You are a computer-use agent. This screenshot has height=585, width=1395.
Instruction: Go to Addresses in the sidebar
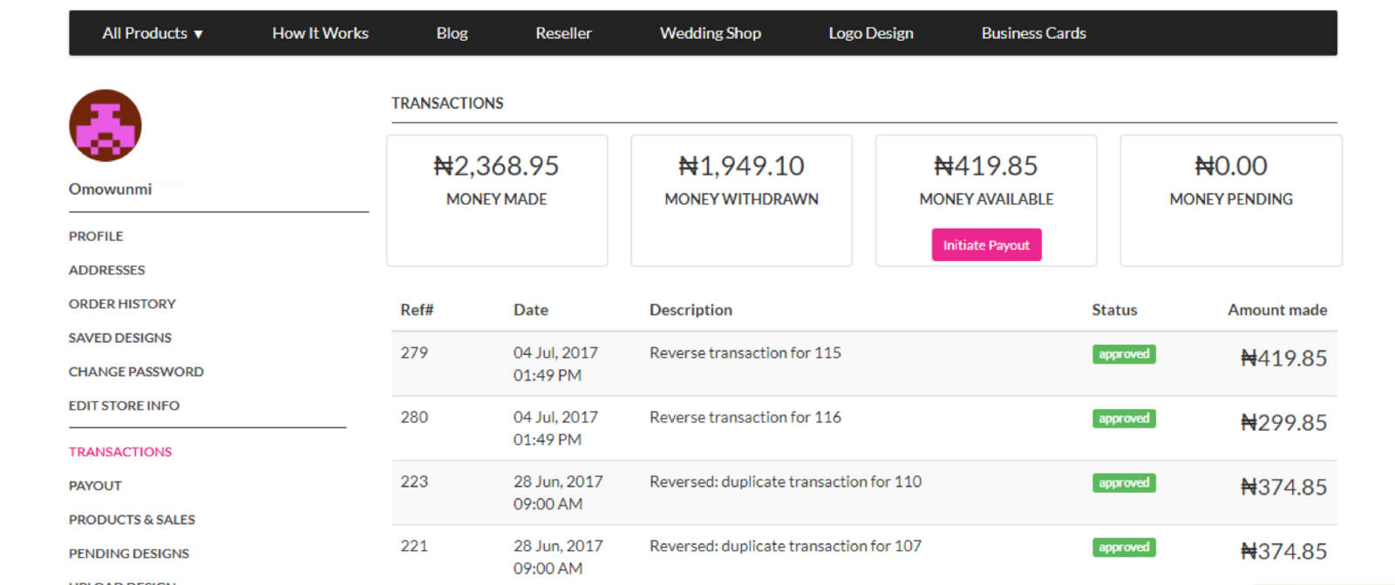[106, 270]
